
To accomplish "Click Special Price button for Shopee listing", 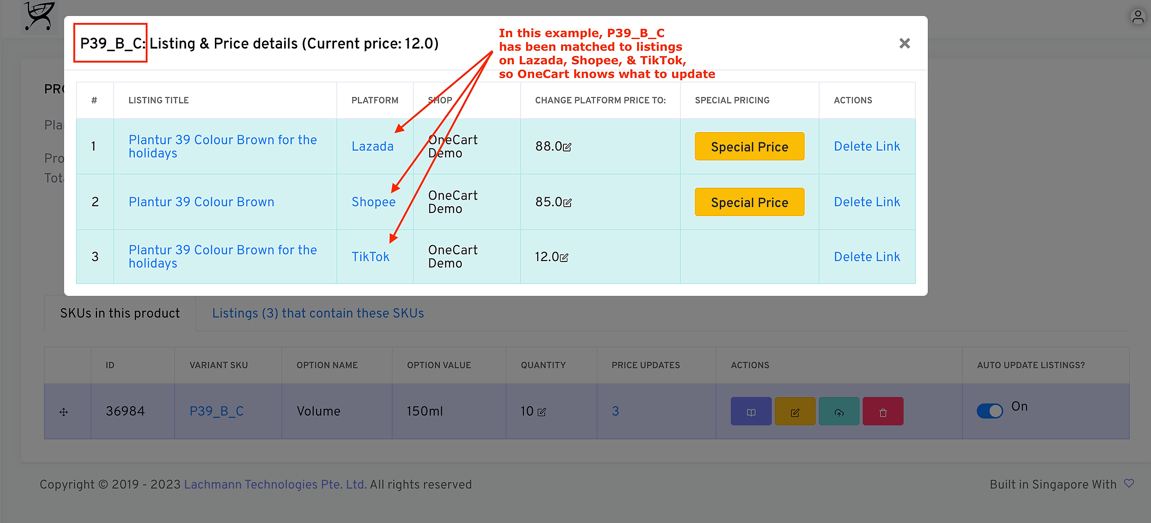I will [749, 202].
